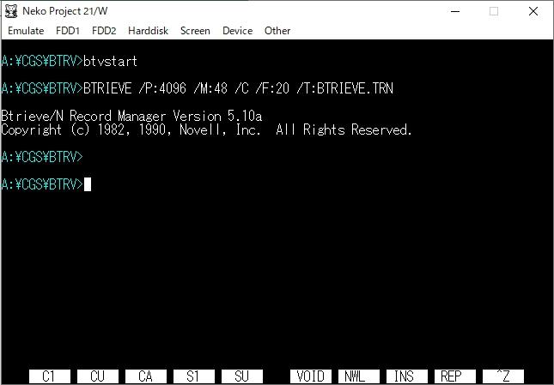The image size is (554, 385).
Task: Click the Neko Project cat icon
Action: (x=11, y=11)
